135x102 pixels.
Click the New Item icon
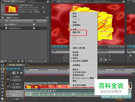click(x=22, y=61)
